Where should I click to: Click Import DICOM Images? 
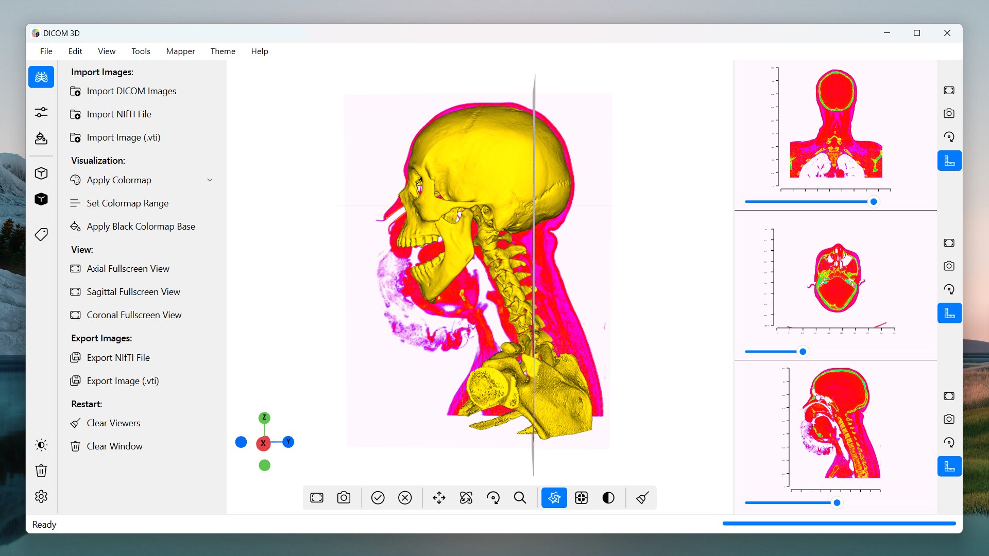[131, 91]
